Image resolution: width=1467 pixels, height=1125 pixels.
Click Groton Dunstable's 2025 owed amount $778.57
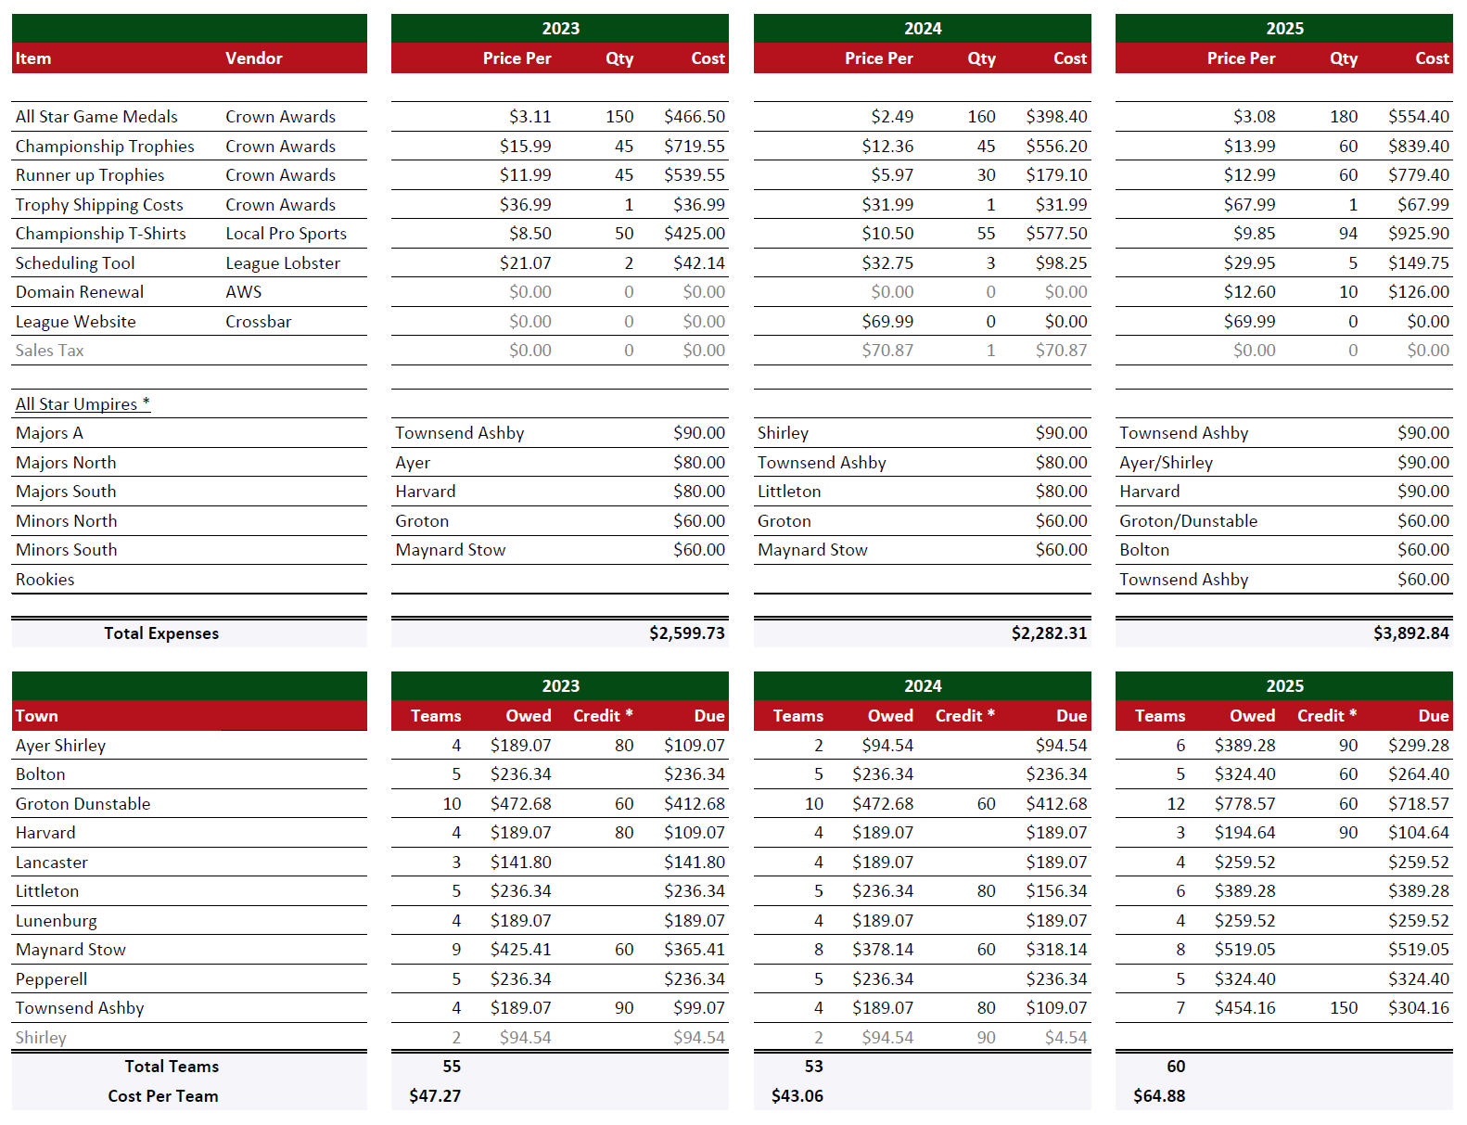pos(1244,804)
